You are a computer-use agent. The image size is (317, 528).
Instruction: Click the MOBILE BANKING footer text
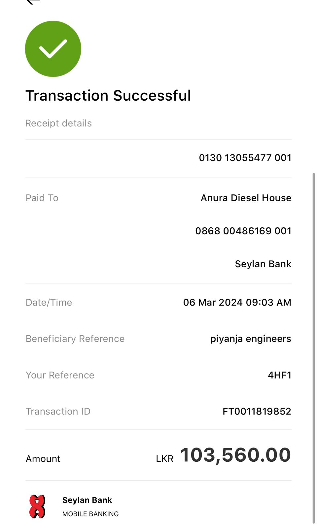90,514
